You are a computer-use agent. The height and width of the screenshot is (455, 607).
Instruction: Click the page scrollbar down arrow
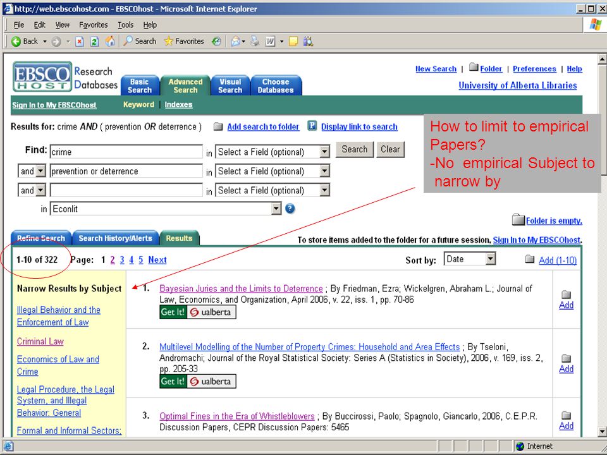(602, 431)
